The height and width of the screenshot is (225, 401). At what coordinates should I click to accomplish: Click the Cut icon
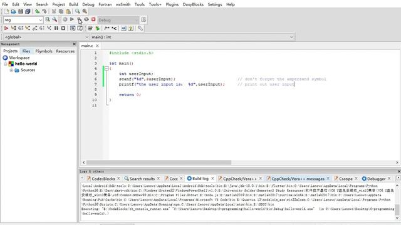click(x=54, y=11)
